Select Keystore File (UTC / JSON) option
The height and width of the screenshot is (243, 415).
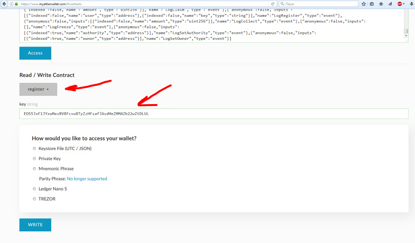34,149
